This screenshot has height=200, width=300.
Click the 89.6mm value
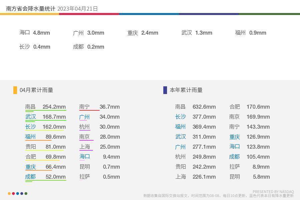(56, 137)
